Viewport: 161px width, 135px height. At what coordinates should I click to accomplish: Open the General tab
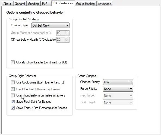[20, 4]
